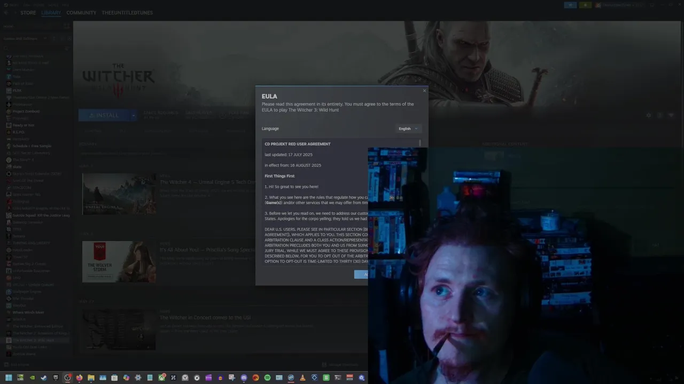Open the Xbox app taskbar icon
Viewport: 684px width, 384px height.
tap(161, 378)
